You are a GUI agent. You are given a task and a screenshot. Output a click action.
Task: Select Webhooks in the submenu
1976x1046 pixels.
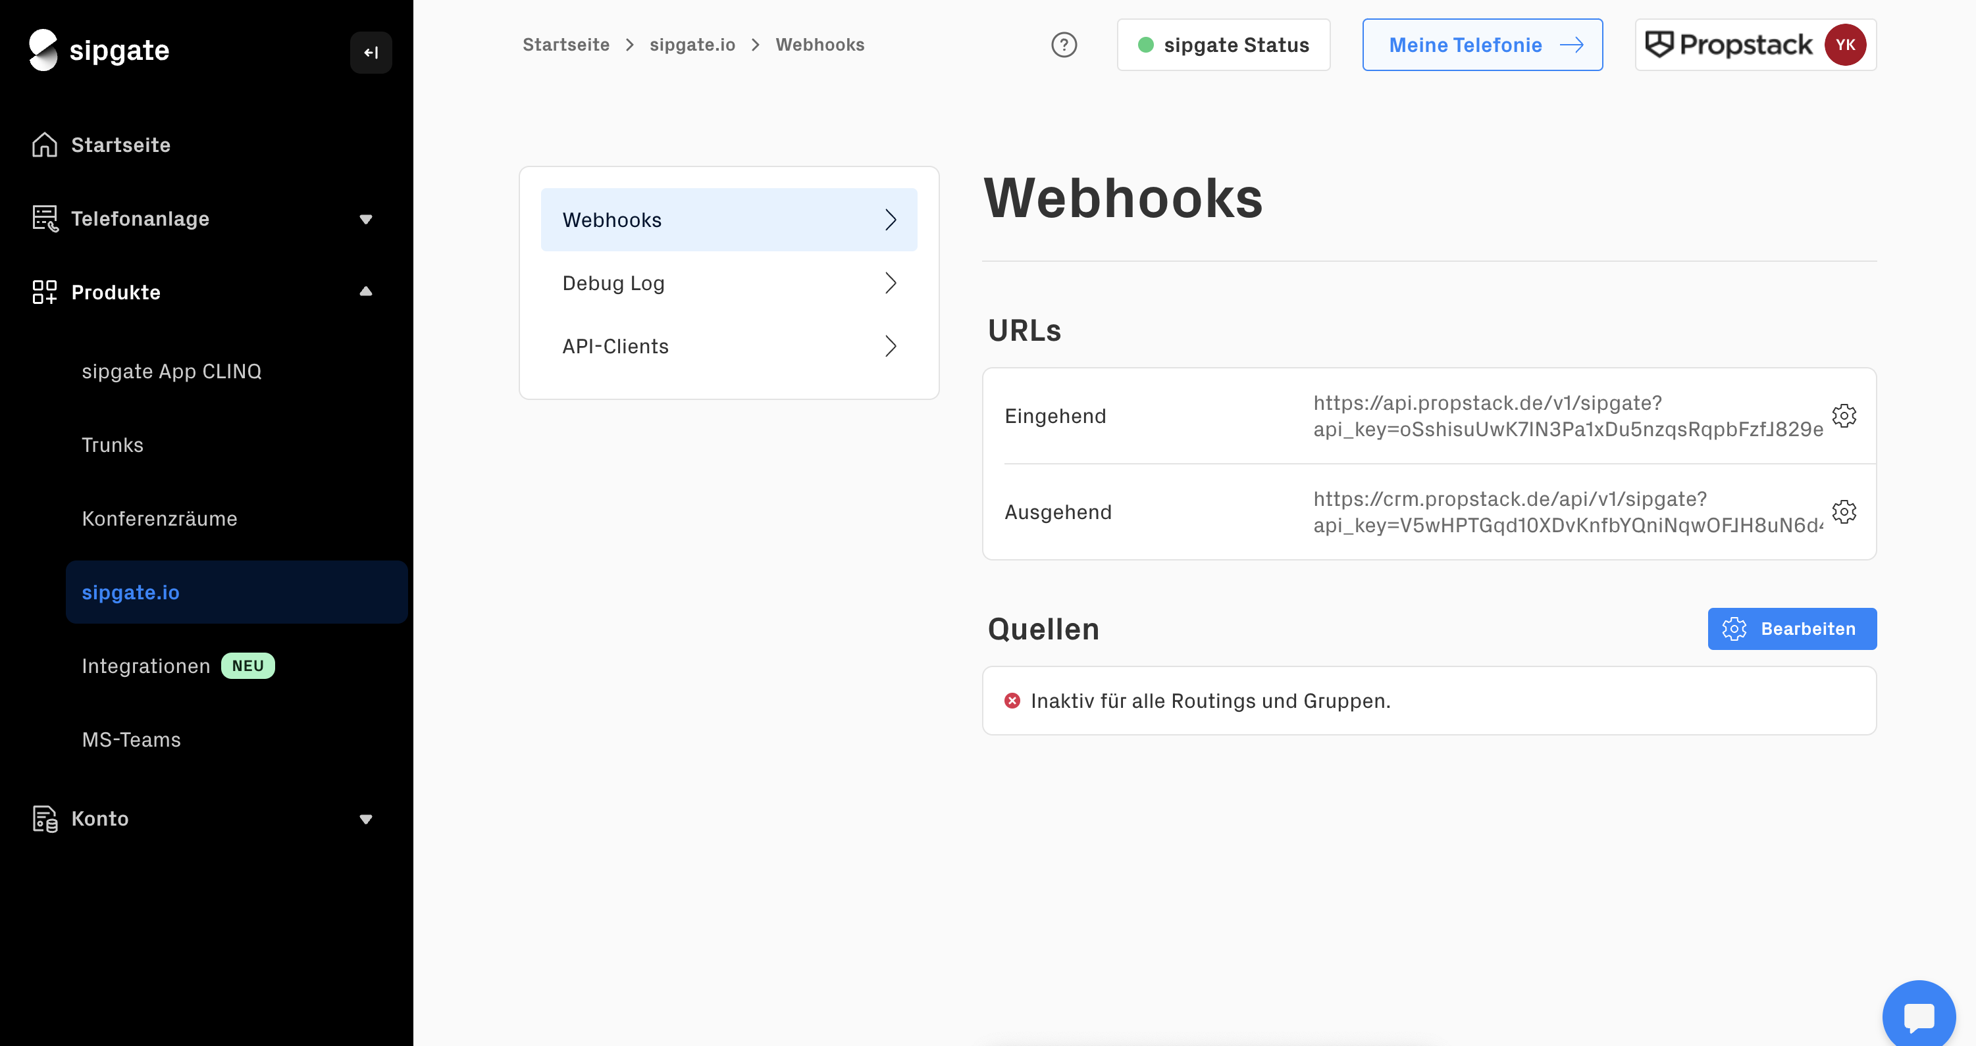click(729, 220)
